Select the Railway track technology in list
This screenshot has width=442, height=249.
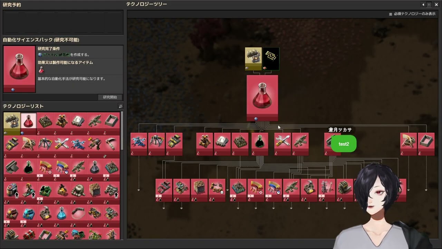tap(78, 216)
